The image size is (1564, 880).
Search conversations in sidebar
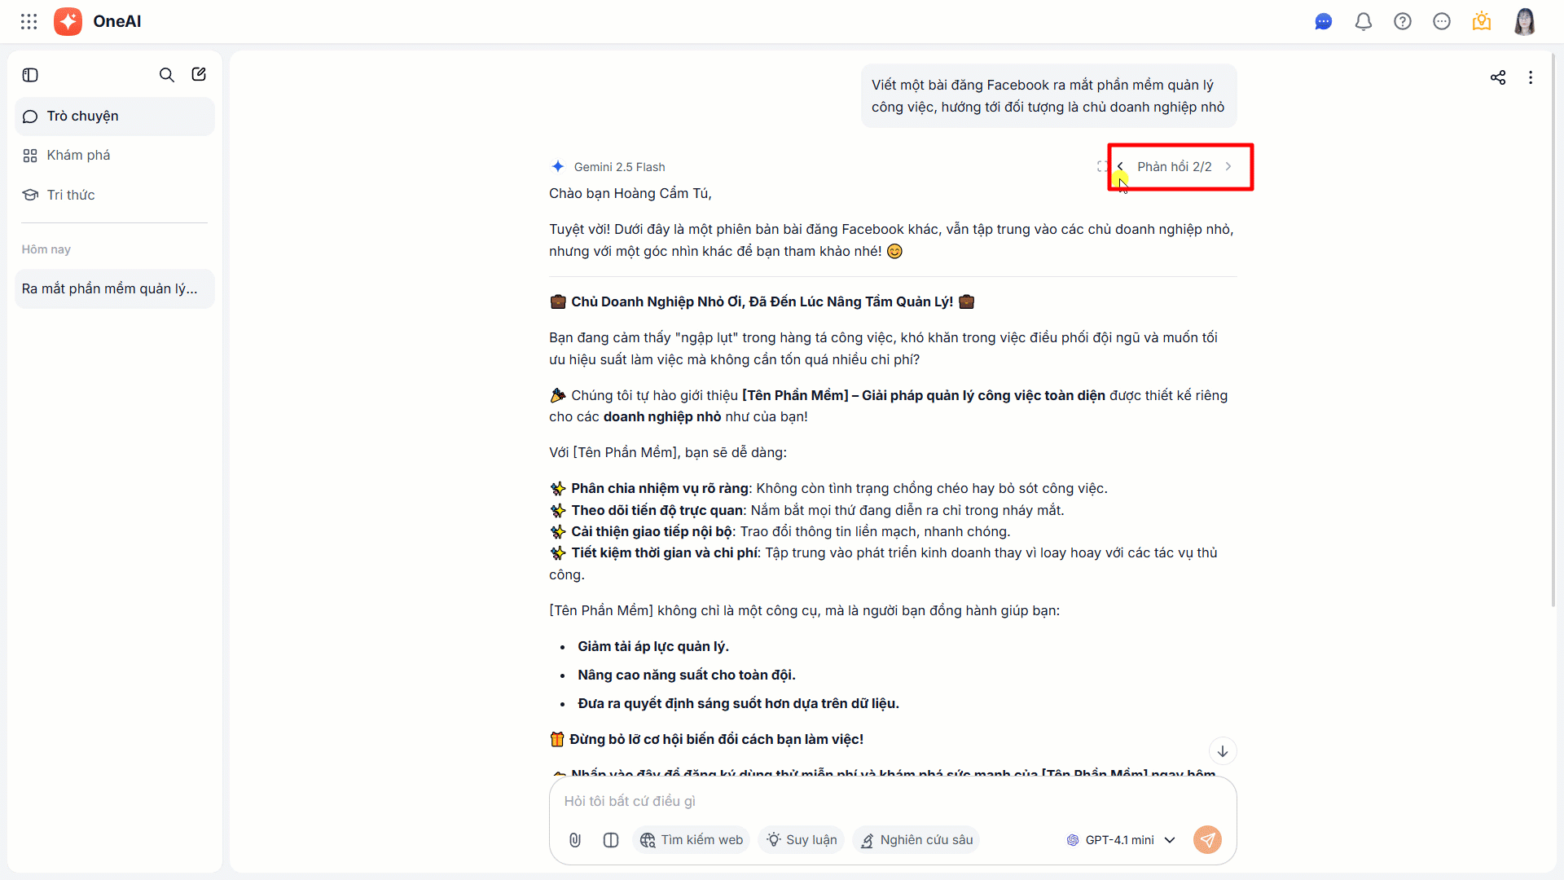click(166, 75)
